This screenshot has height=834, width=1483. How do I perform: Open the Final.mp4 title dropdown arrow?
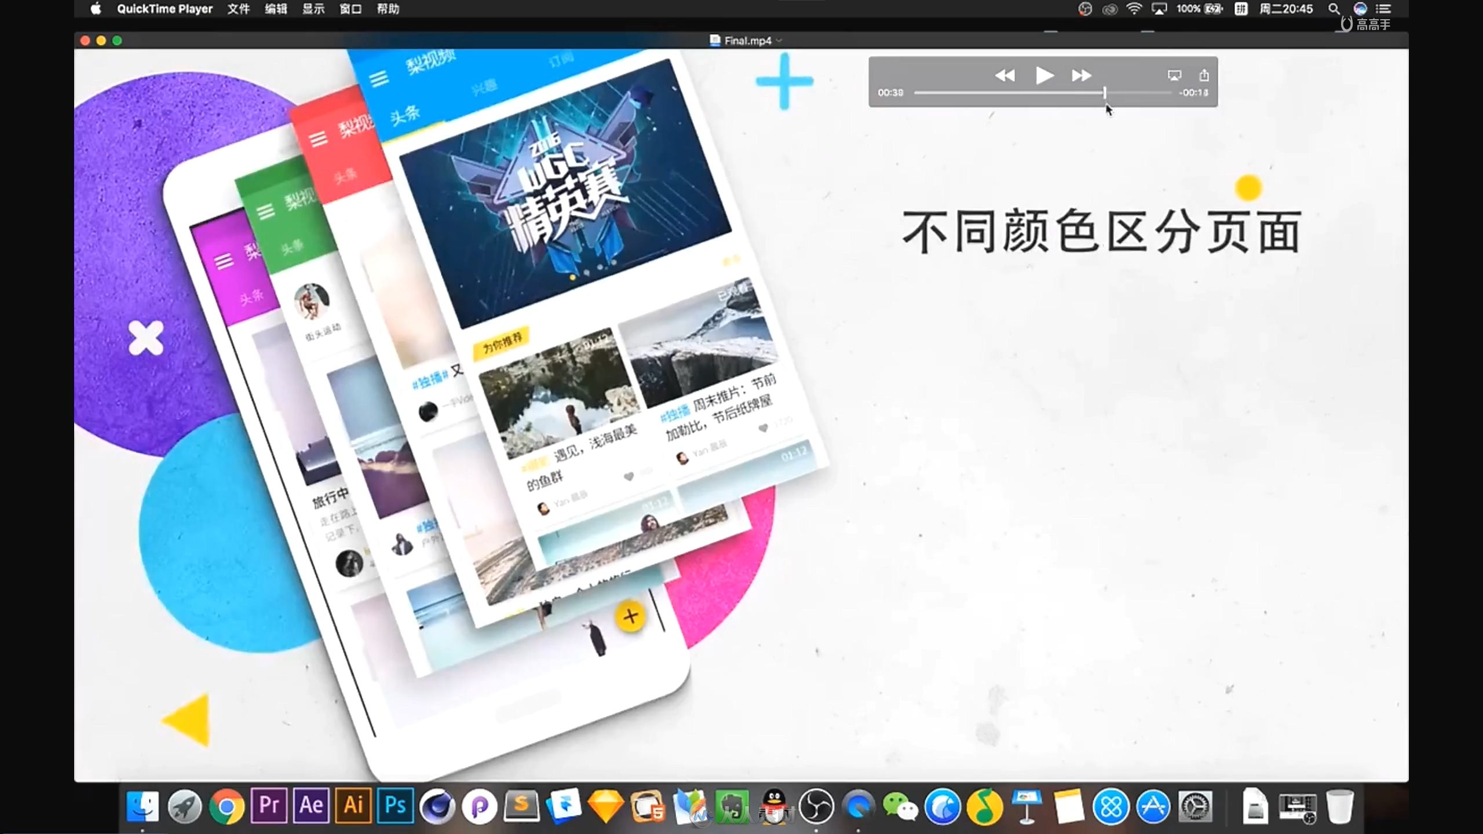click(x=779, y=41)
